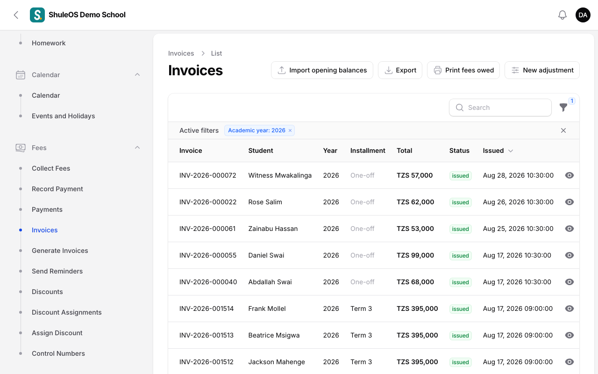
Task: View Daniel Swai invoice eye icon
Action: (x=569, y=255)
